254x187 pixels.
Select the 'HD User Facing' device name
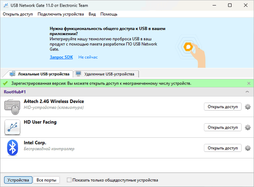[x=40, y=122]
